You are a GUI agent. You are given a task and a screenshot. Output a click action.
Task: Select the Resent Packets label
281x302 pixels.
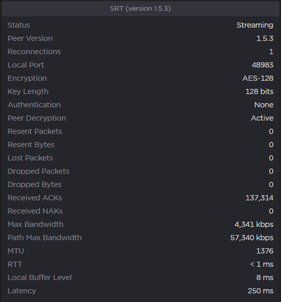pyautogui.click(x=35, y=131)
